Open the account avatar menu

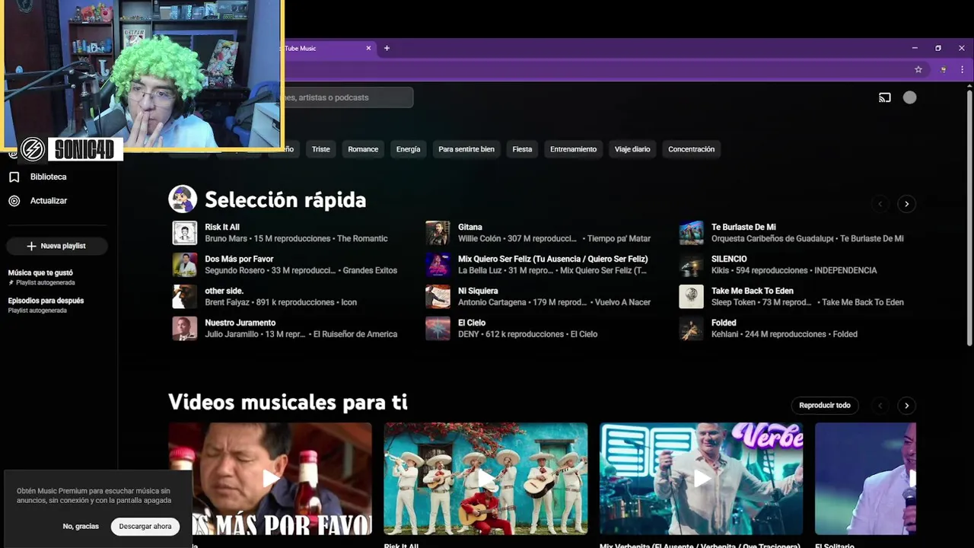point(909,97)
